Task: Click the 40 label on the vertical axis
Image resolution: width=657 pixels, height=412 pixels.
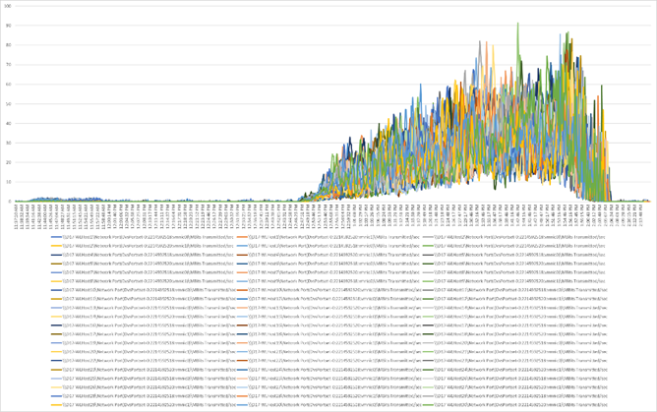Action: coord(8,123)
